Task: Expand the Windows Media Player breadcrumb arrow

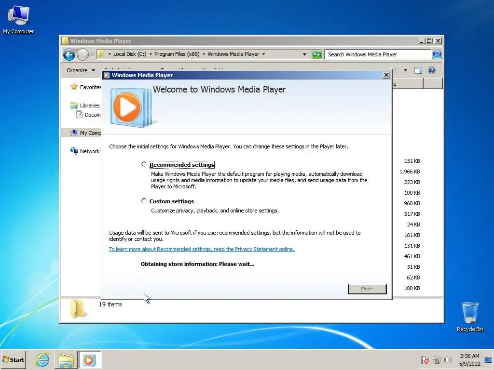Action: (263, 54)
